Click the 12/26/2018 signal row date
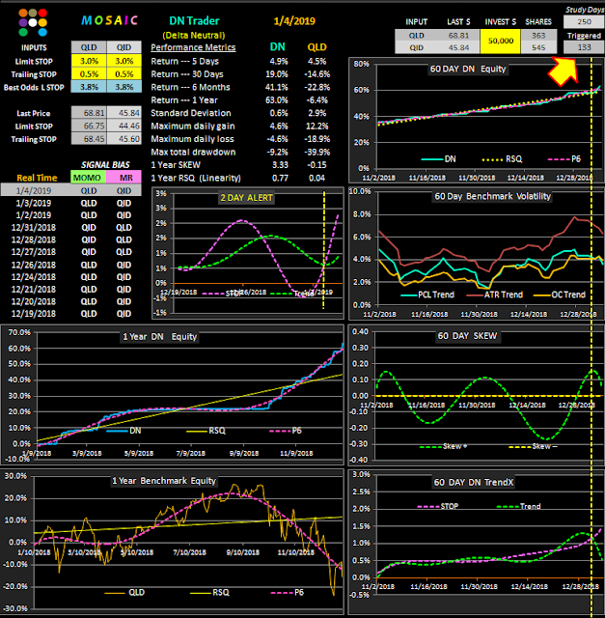The width and height of the screenshot is (605, 618). tap(34, 265)
